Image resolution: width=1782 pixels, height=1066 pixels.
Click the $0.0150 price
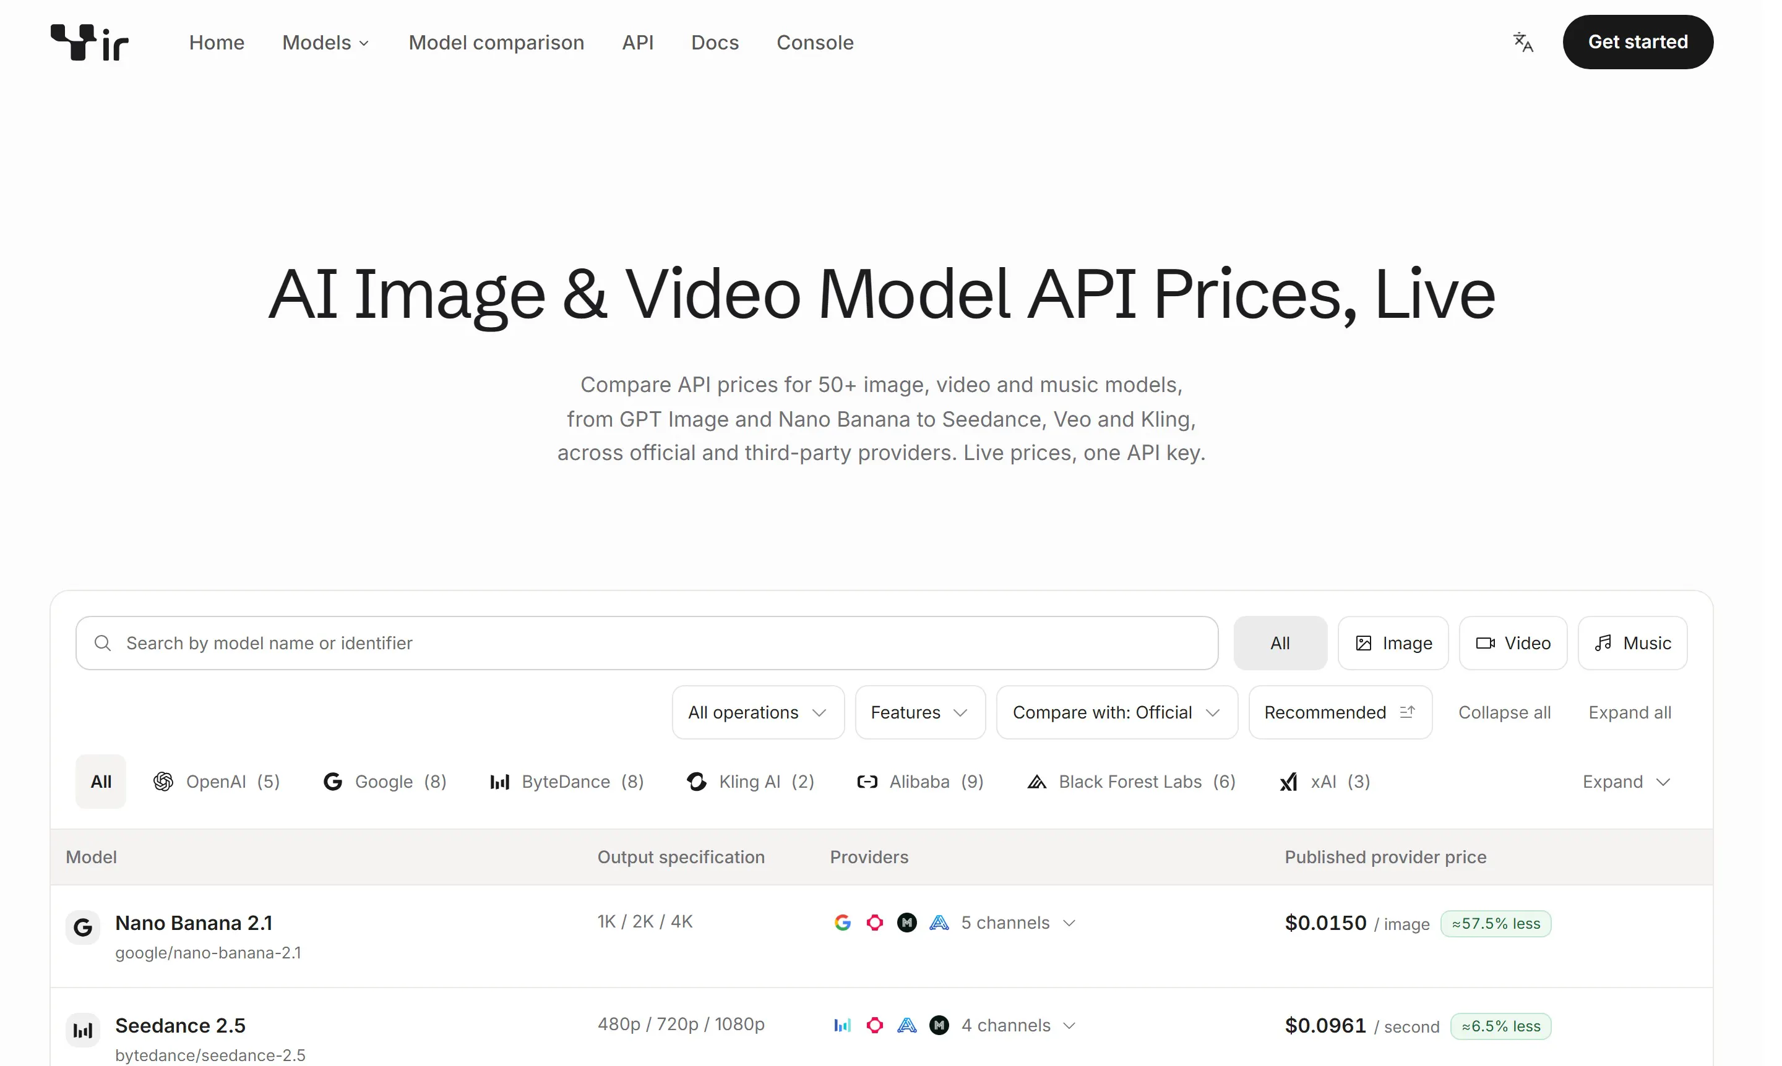[x=1325, y=923]
